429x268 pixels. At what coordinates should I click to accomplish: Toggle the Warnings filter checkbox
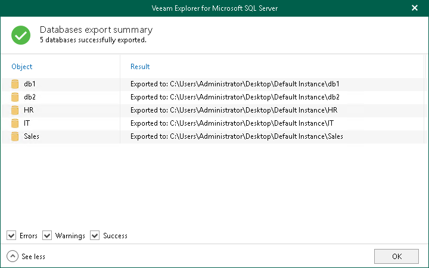pos(47,236)
